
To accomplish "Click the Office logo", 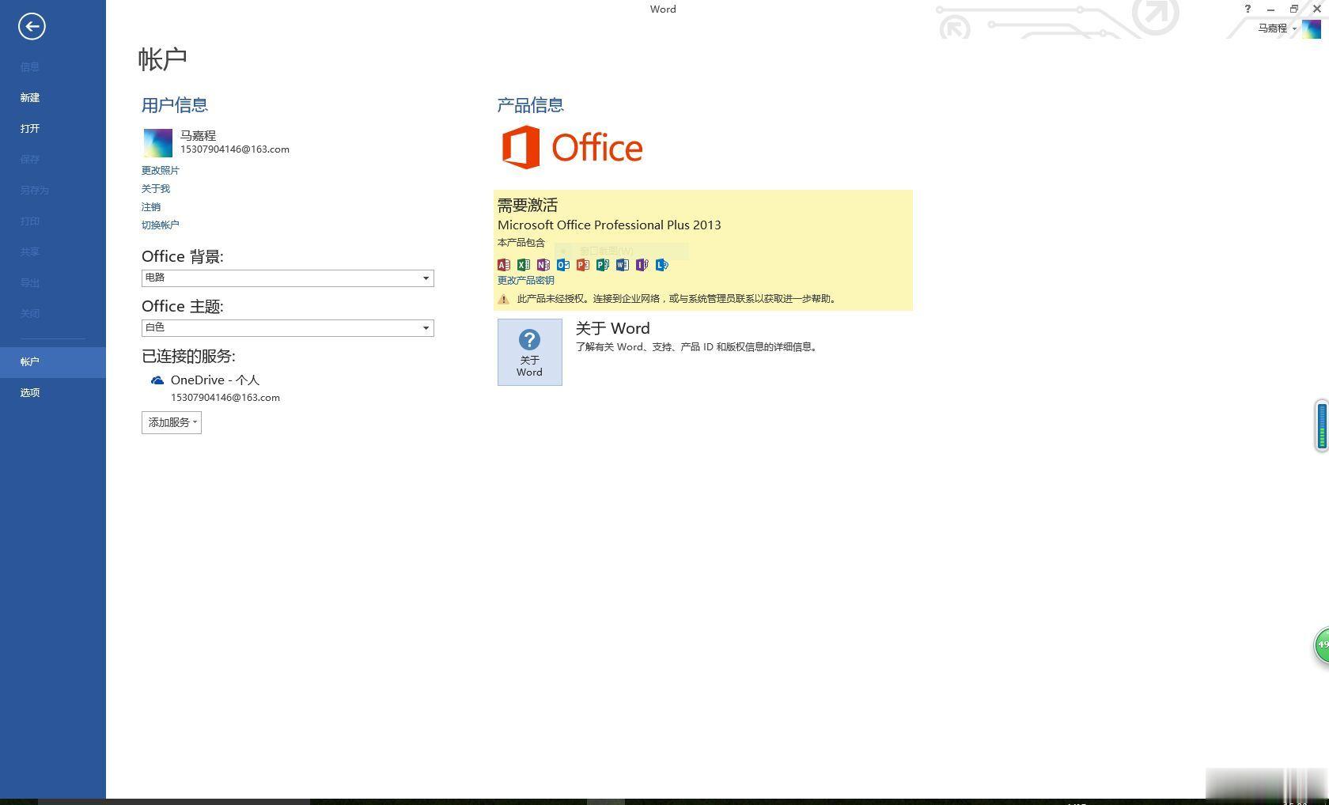I will click(x=572, y=147).
